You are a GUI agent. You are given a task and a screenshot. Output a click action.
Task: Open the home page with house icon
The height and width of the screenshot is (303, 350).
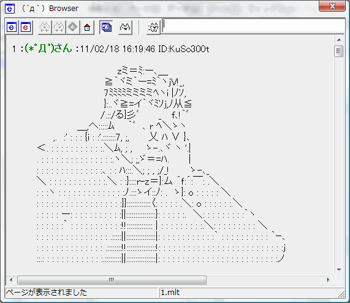pyautogui.click(x=87, y=28)
